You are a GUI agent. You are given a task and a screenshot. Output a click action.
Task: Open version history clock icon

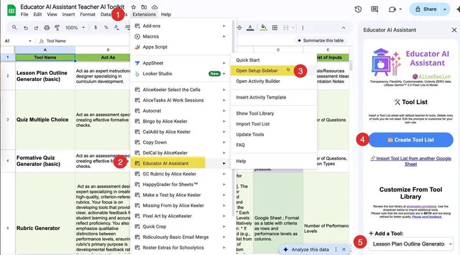click(x=358, y=9)
